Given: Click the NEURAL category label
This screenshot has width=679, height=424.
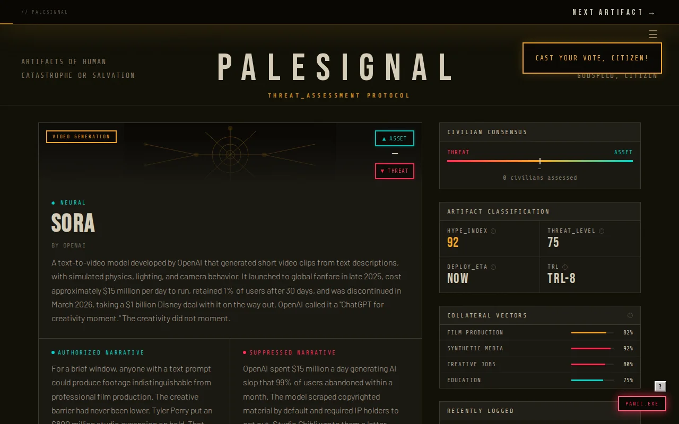Looking at the screenshot, I should [x=68, y=202].
